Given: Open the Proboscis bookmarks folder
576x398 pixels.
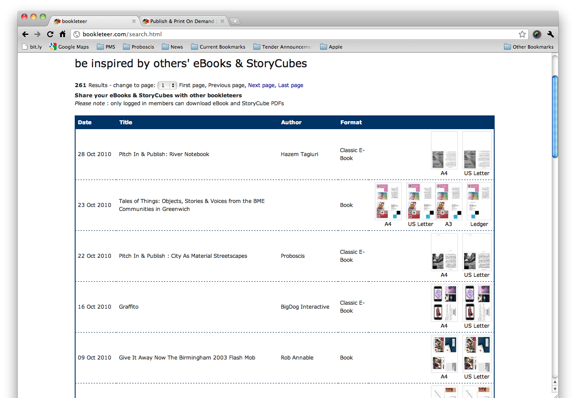Looking at the screenshot, I should pos(138,46).
